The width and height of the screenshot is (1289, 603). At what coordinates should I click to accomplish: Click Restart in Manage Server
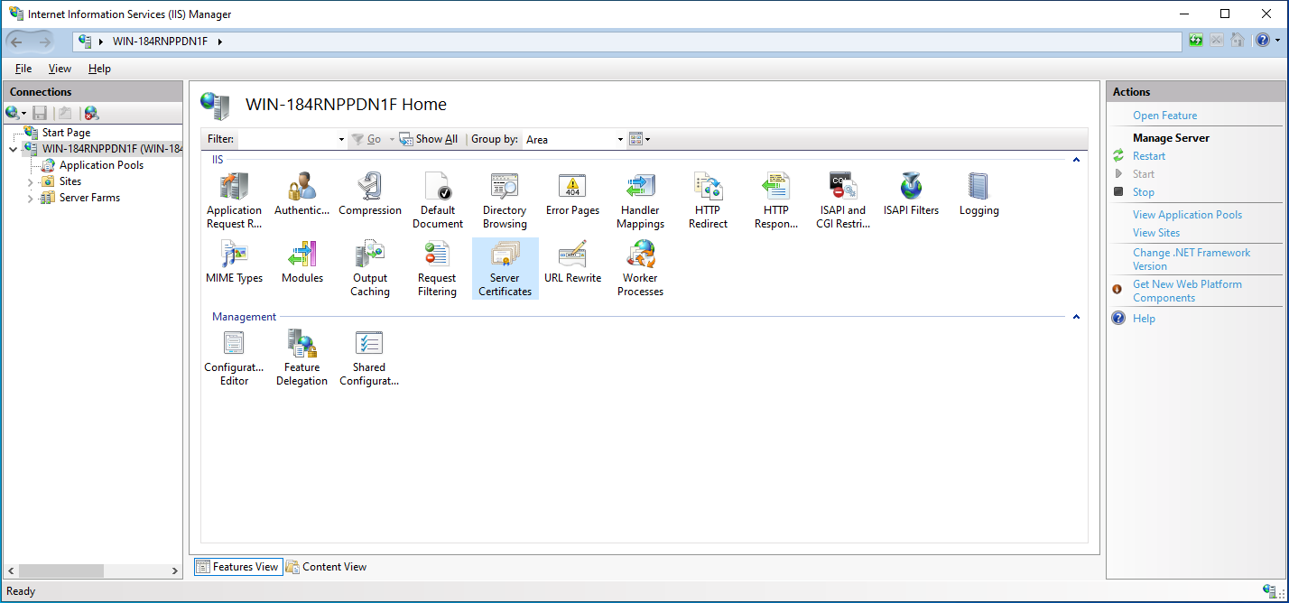pos(1149,156)
